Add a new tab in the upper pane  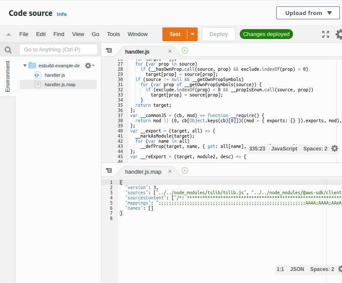point(185,51)
